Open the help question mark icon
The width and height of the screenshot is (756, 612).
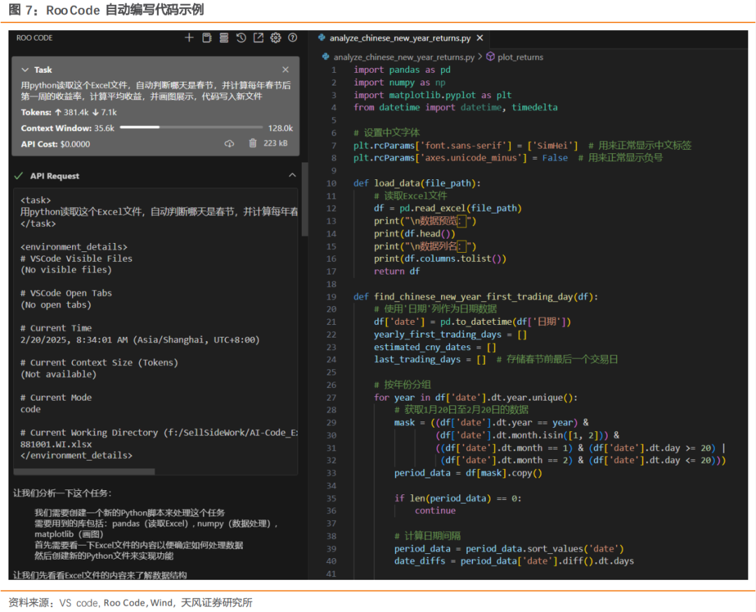pyautogui.click(x=293, y=38)
